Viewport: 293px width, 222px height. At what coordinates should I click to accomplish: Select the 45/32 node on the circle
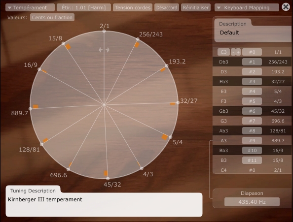point(108,179)
